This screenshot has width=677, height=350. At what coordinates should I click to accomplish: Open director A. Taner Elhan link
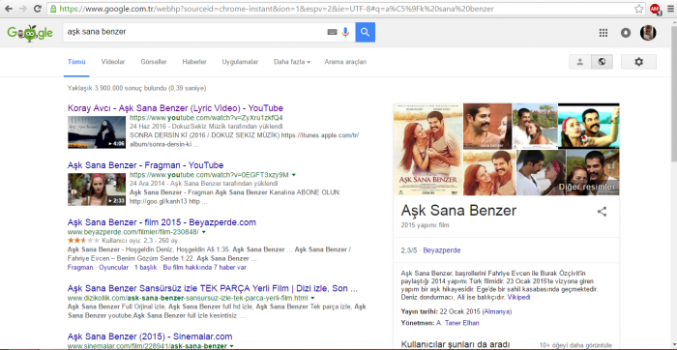point(457,323)
